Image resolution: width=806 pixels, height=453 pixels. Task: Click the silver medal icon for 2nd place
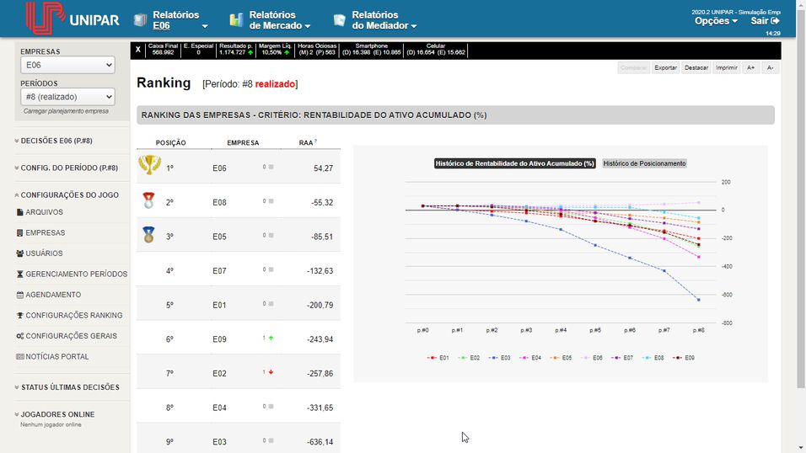coord(148,200)
